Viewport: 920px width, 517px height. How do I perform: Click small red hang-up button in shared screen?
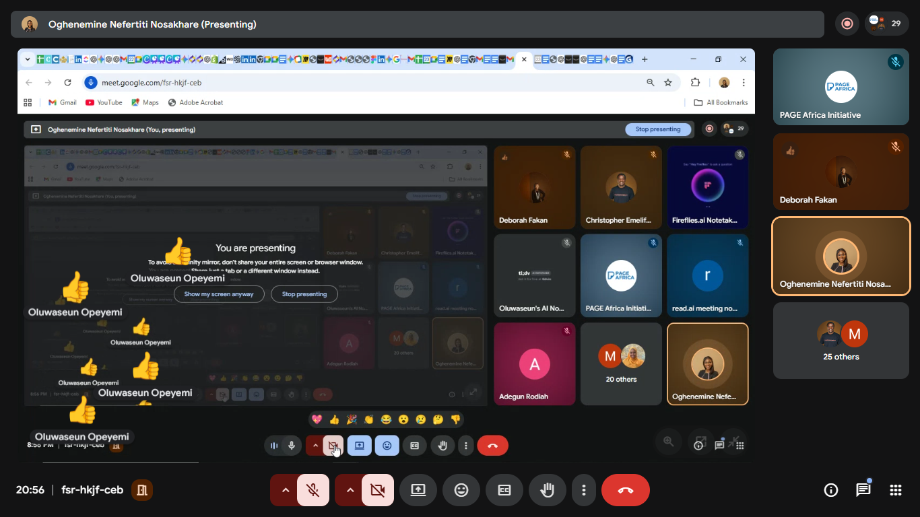(492, 445)
